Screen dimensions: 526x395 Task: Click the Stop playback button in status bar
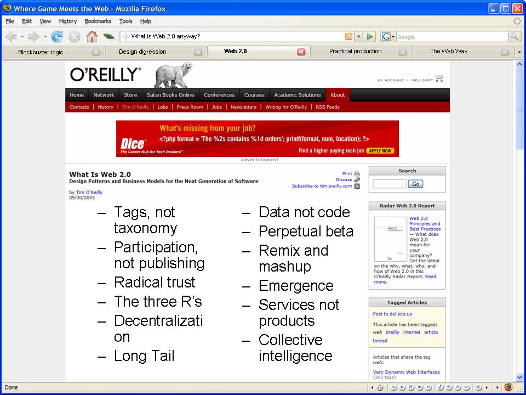coord(420,387)
